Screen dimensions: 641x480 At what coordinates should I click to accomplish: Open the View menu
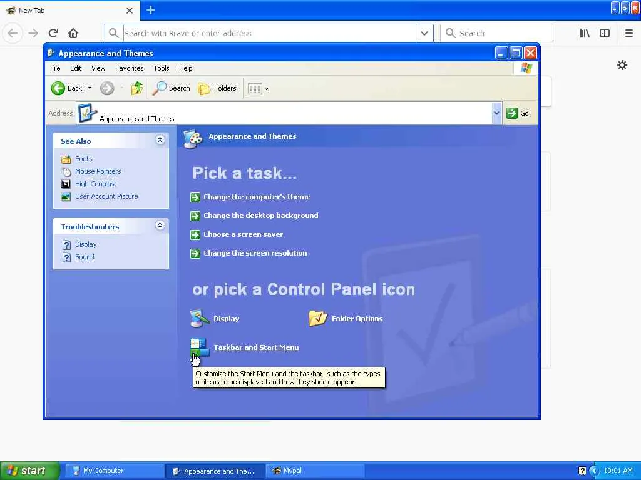(x=98, y=68)
